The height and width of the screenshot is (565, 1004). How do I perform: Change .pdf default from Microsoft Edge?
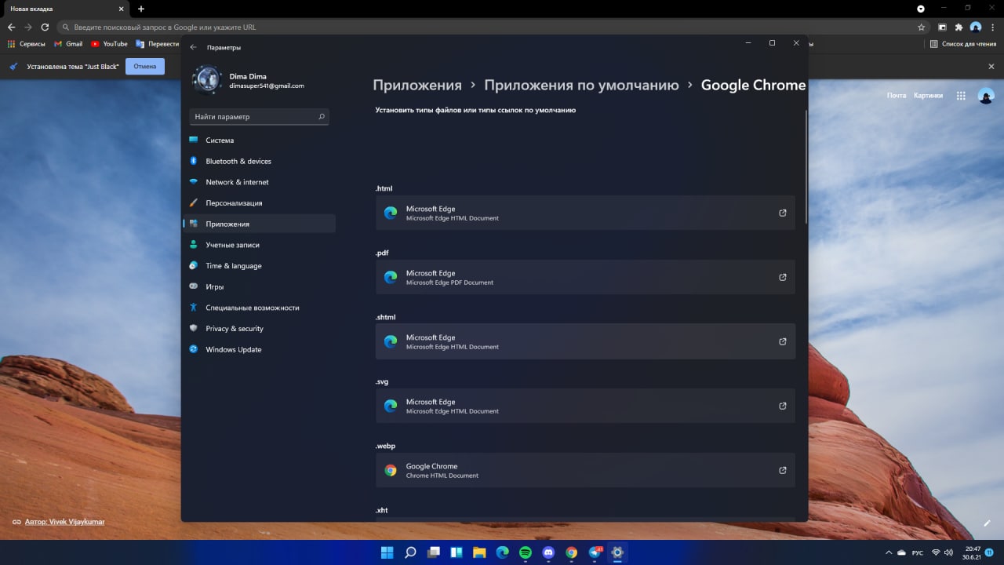click(585, 277)
